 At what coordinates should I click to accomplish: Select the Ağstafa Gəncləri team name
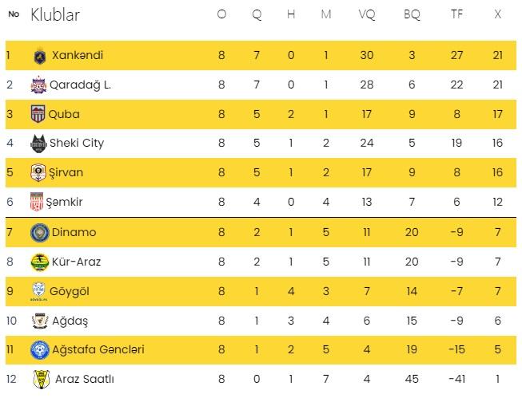[x=98, y=350]
